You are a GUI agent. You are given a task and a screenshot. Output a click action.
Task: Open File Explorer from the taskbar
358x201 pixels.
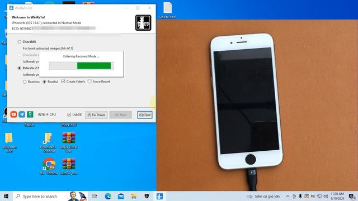[134, 196]
